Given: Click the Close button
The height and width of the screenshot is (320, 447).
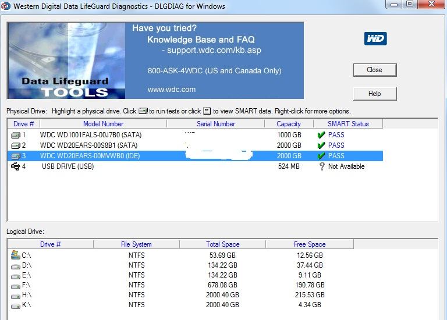Looking at the screenshot, I should pyautogui.click(x=375, y=70).
